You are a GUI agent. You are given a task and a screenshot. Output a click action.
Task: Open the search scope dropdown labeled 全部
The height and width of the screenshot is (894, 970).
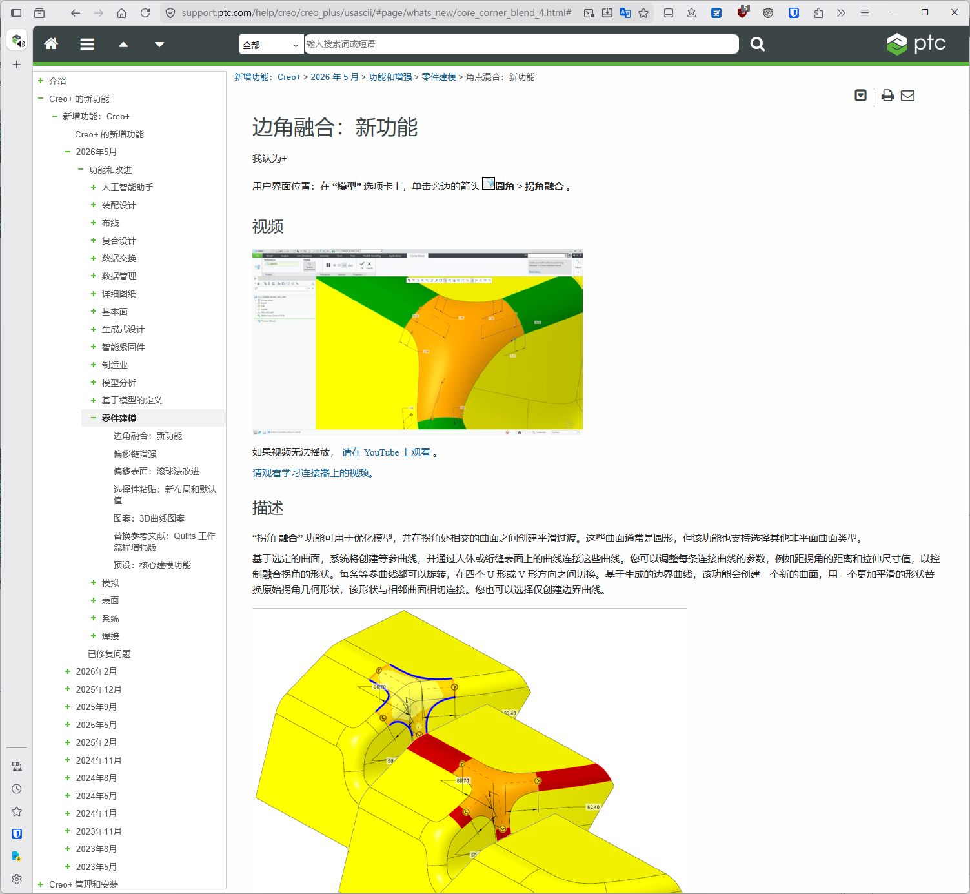pos(271,45)
